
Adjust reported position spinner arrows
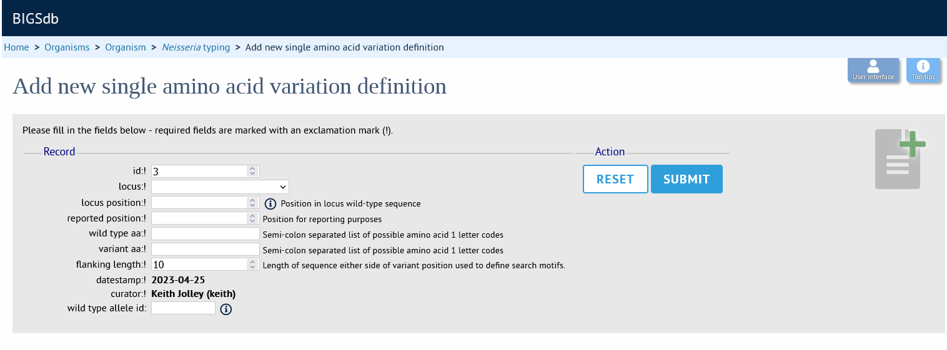pyautogui.click(x=252, y=218)
